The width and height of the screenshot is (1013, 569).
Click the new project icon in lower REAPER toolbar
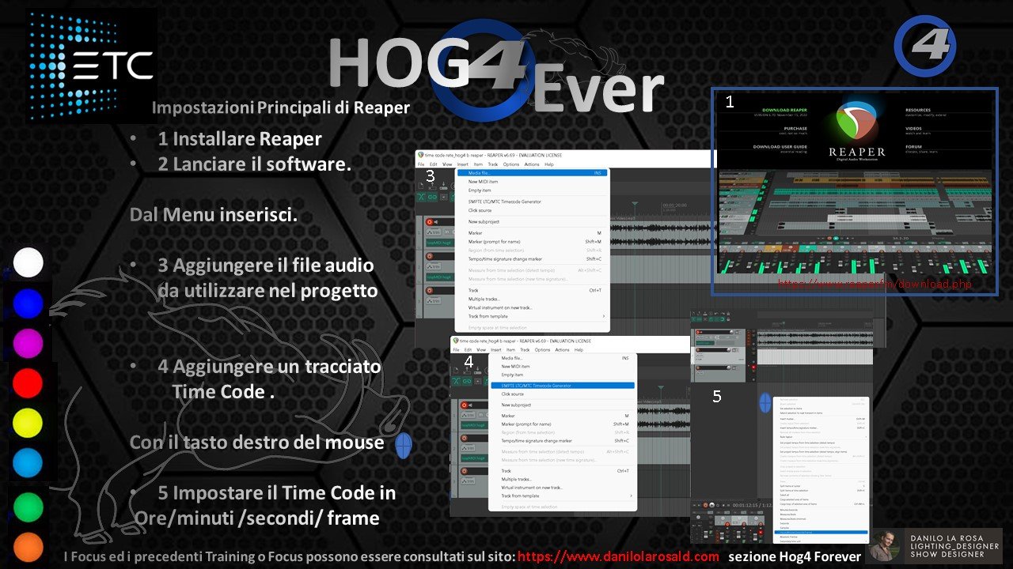(456, 370)
